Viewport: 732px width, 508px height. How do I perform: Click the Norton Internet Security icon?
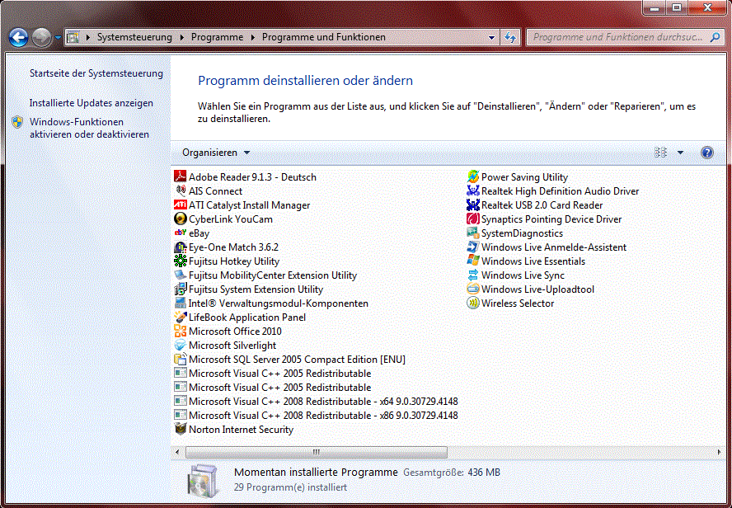(x=181, y=429)
